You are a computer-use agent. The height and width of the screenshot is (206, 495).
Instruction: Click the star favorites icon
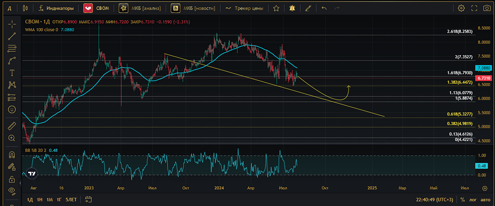tap(276, 8)
